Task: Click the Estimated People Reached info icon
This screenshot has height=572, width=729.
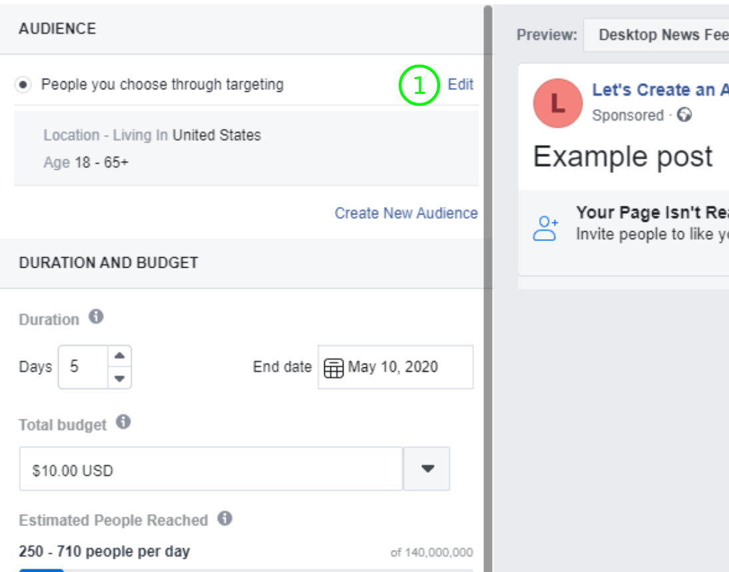Action: [225, 518]
